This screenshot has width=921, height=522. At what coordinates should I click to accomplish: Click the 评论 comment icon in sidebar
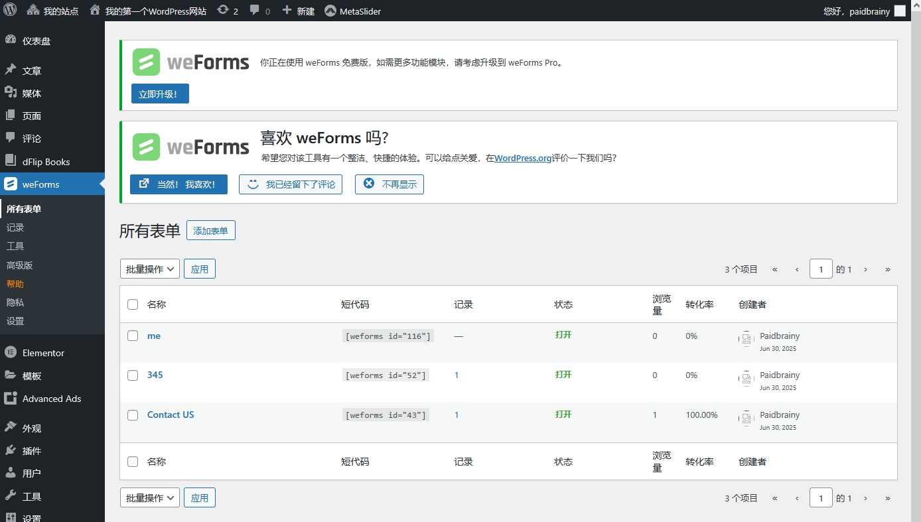(x=10, y=138)
